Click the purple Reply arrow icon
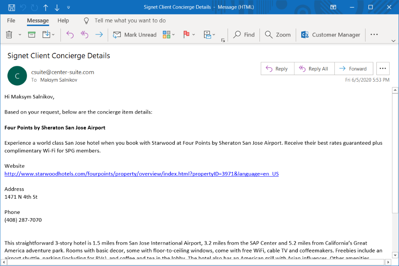 70,35
